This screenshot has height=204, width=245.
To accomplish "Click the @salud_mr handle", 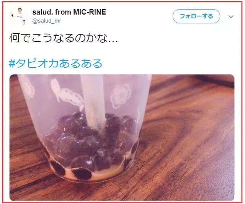I will coord(47,21).
